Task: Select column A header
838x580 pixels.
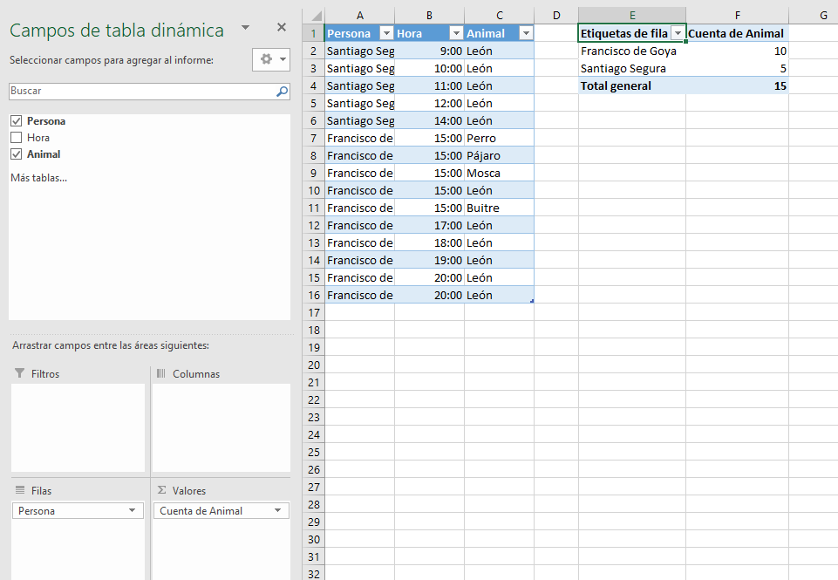Action: pos(359,16)
